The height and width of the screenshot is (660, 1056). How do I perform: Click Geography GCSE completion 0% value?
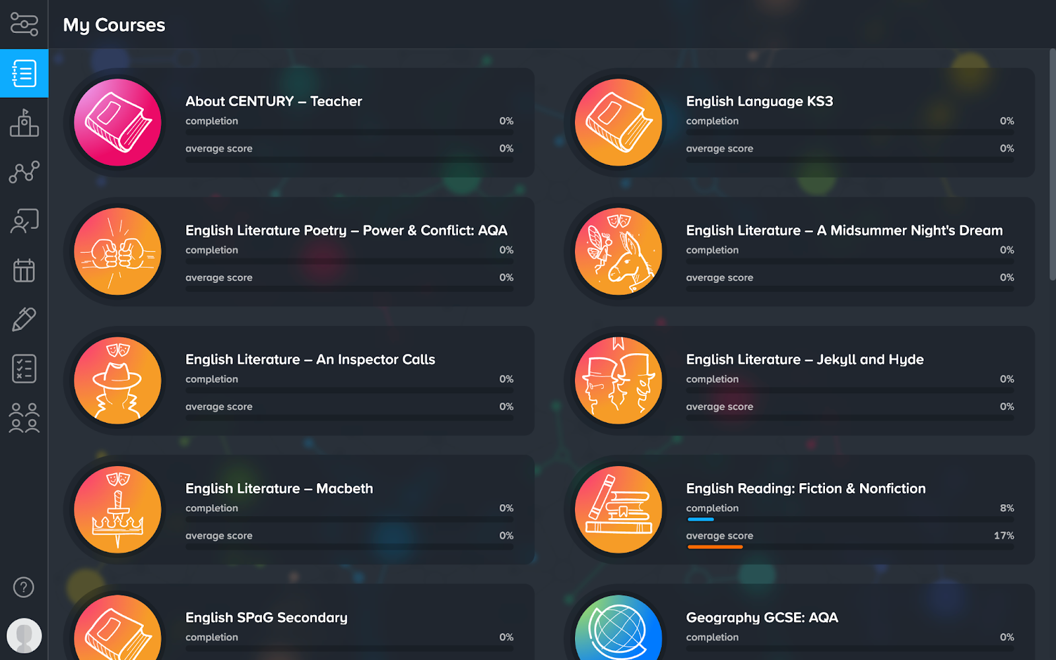click(1006, 638)
